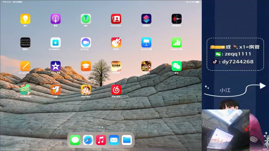Launch the Clips video camera app
Screen dimensions: 269x151
[86, 43]
